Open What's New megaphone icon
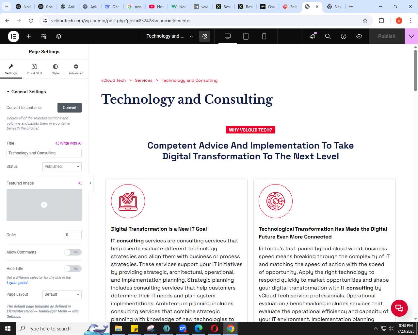This screenshot has height=335, width=418. pos(313,36)
